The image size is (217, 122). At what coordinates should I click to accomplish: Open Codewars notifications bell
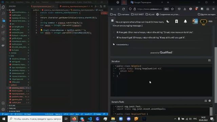[185, 21]
